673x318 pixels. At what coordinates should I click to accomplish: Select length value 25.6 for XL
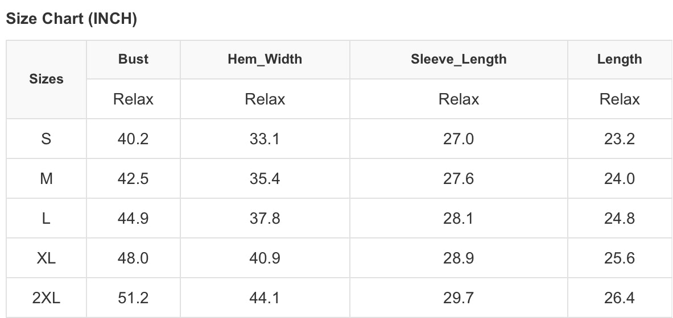pos(620,258)
